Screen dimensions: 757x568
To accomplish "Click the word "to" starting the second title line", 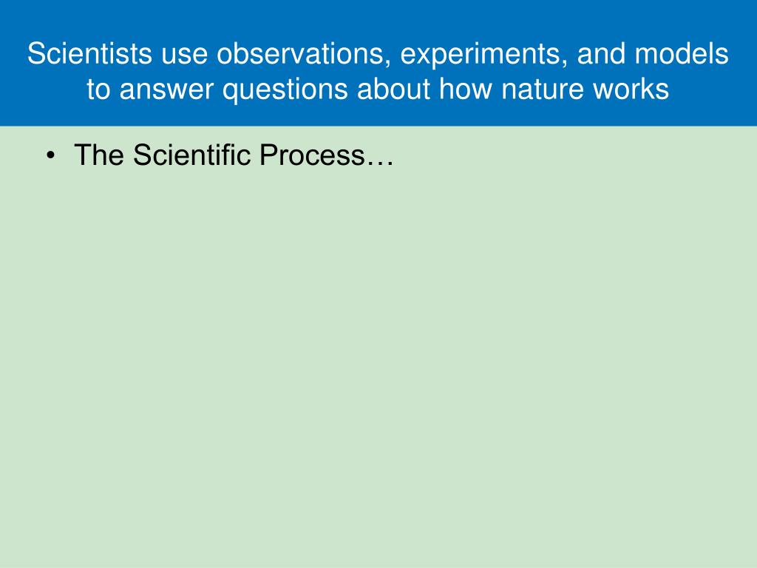I will point(98,89).
